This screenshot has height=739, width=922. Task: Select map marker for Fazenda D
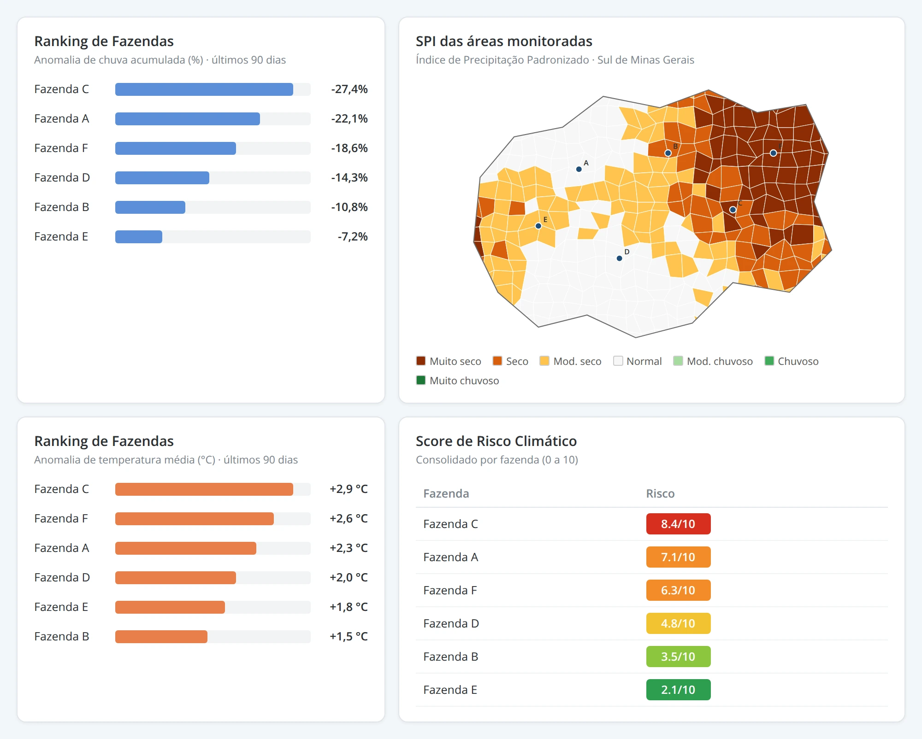click(619, 258)
